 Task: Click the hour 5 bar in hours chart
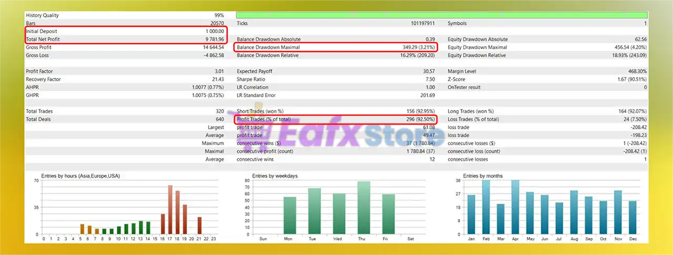tap(82, 229)
